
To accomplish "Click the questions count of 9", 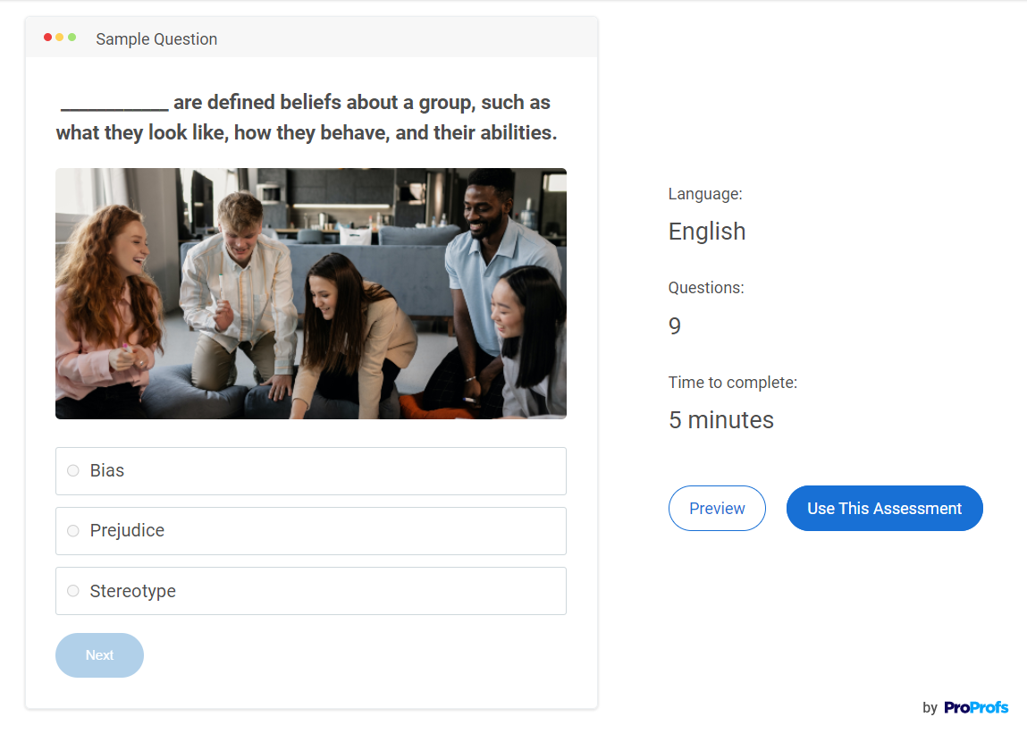I will click(675, 326).
